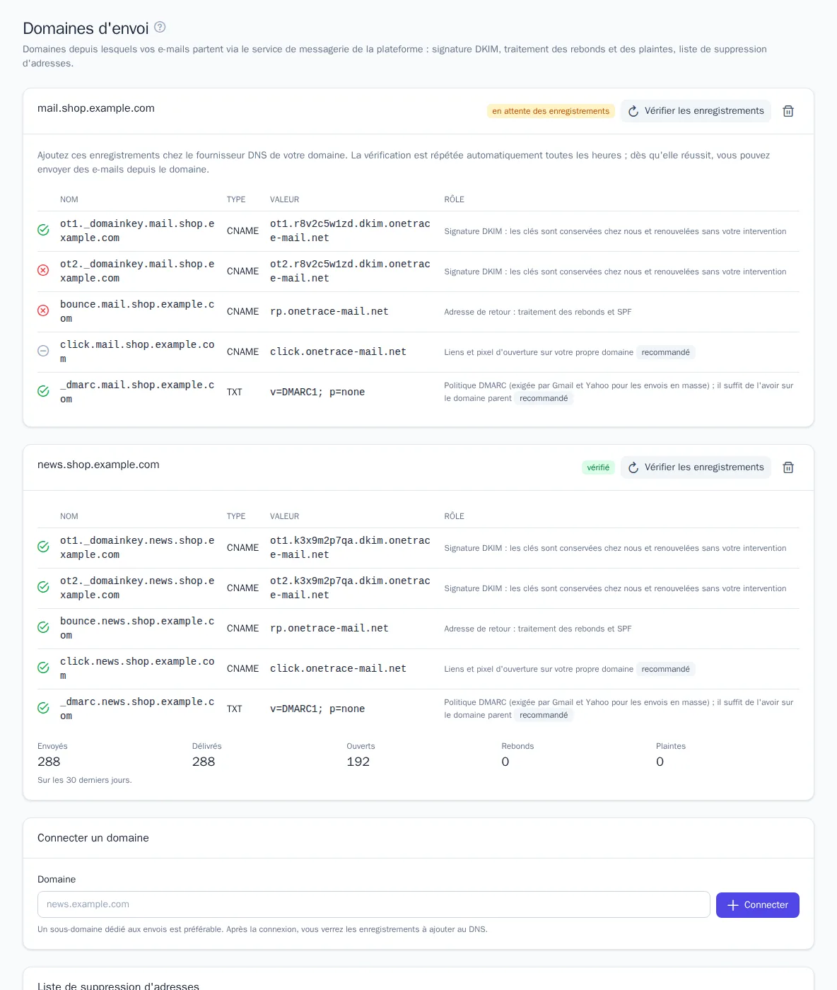Select value ot1.k3x9m2p7qa.dkim.onetrace-mail.net
Viewport: 837px width, 990px height.
(x=350, y=548)
